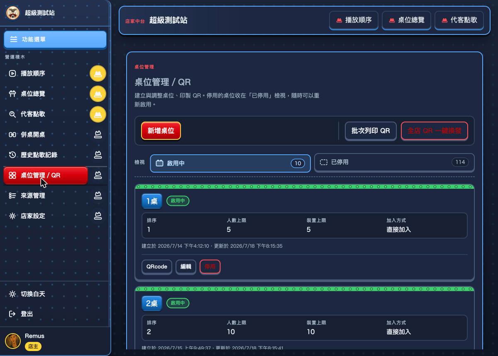Image resolution: width=498 pixels, height=356 pixels.
Task: Click the 桌位總覽 button in top header
Action: [x=406, y=20]
